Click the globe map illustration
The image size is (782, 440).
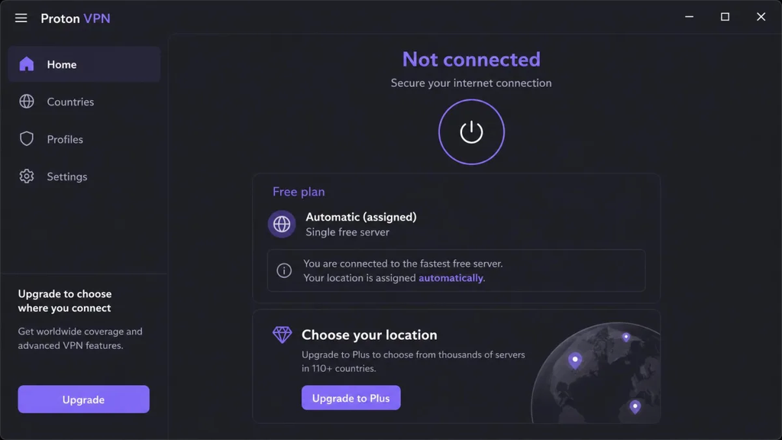pos(596,373)
